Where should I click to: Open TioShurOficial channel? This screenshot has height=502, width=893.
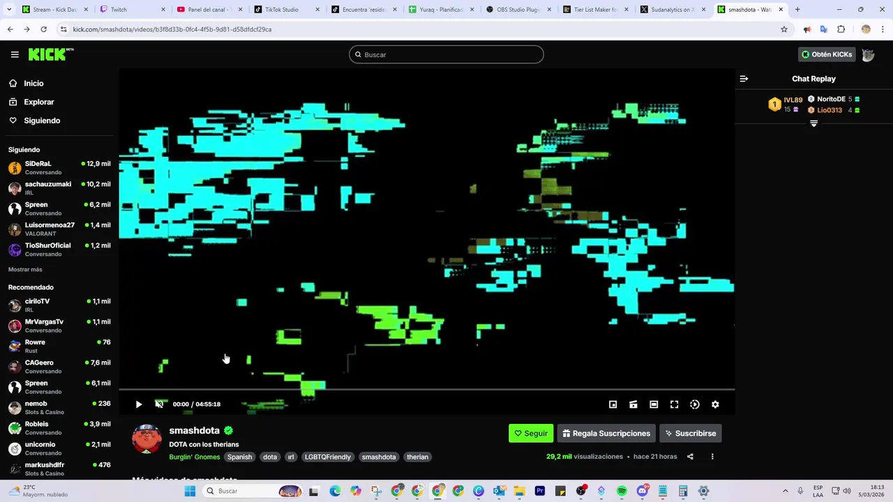coord(59,250)
